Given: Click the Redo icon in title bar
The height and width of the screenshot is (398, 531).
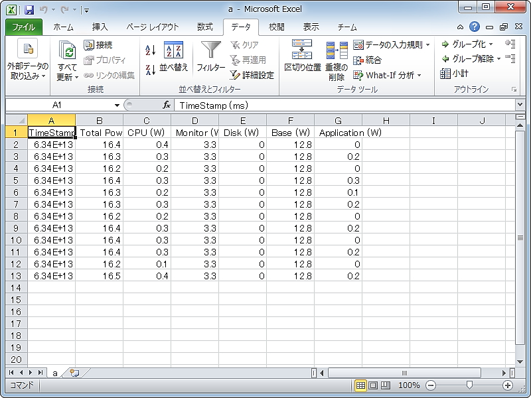Looking at the screenshot, I should (x=64, y=10).
